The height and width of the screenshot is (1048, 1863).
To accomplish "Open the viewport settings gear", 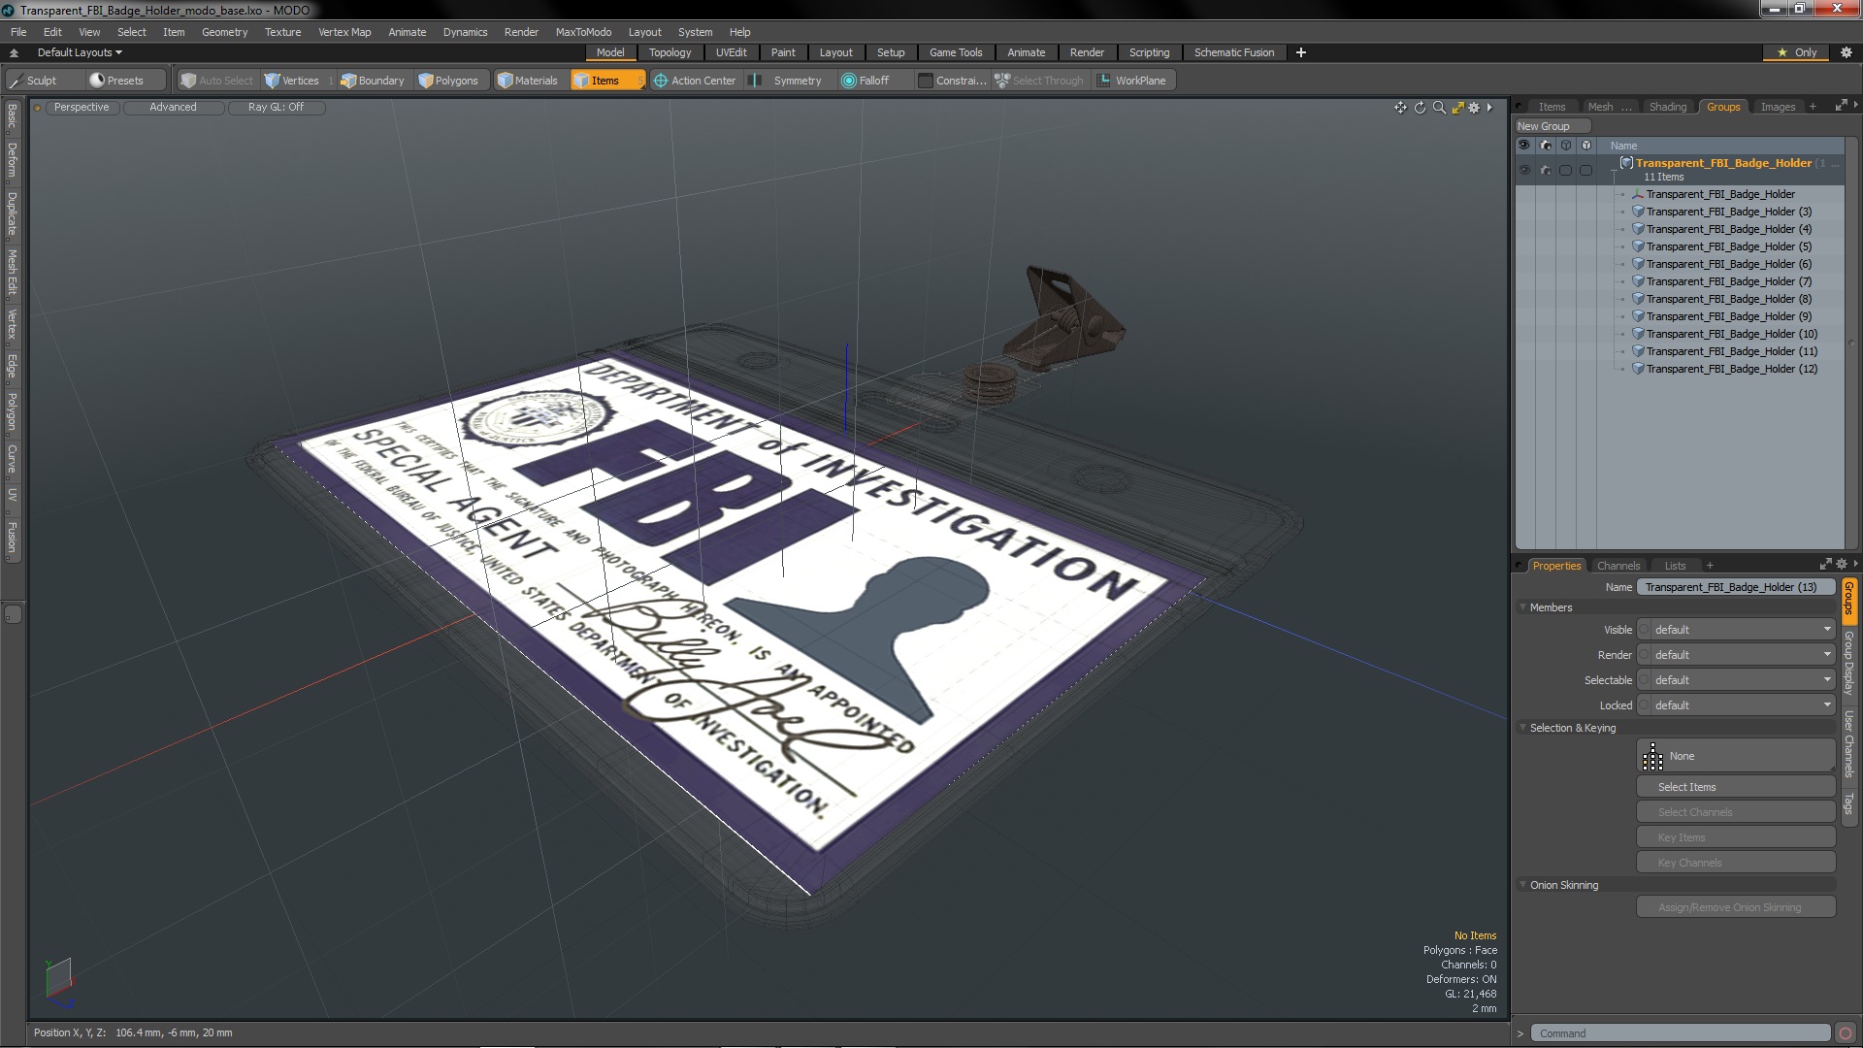I will [x=1474, y=108].
